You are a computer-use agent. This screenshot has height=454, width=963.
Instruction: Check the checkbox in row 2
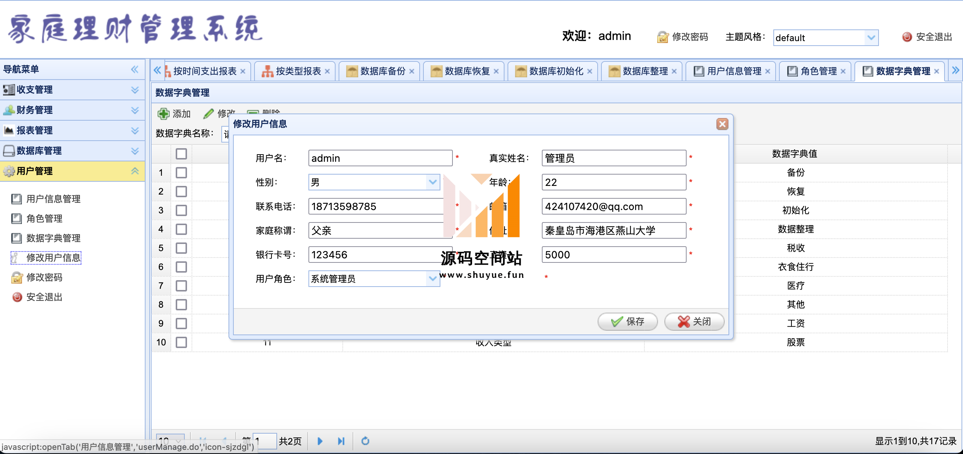coord(181,192)
